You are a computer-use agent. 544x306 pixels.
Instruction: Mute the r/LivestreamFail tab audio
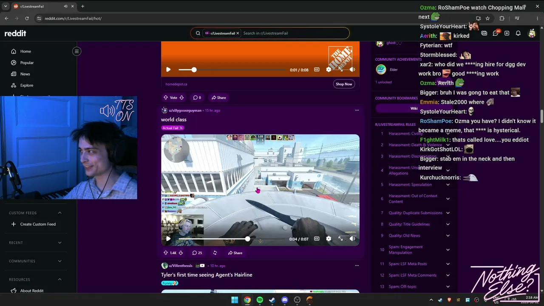click(65, 6)
